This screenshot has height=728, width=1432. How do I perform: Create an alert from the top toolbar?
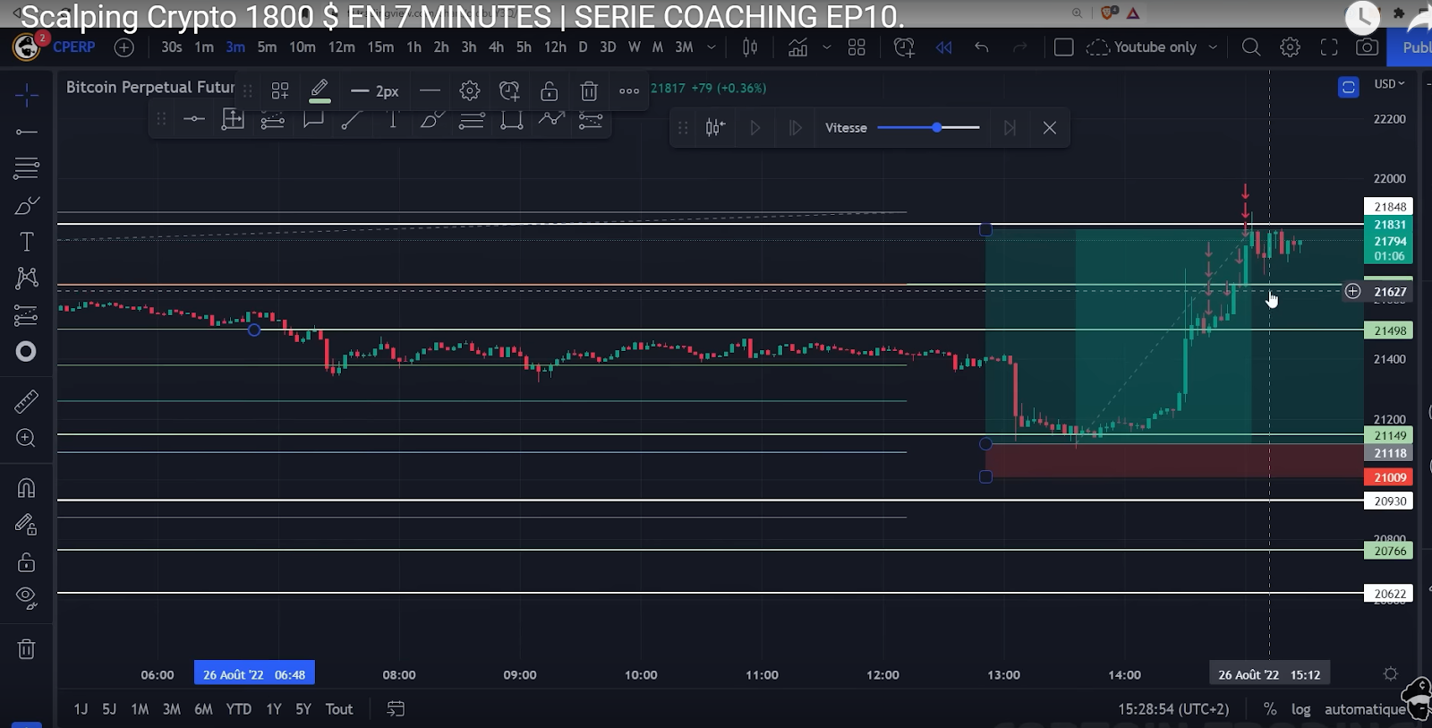tap(904, 47)
